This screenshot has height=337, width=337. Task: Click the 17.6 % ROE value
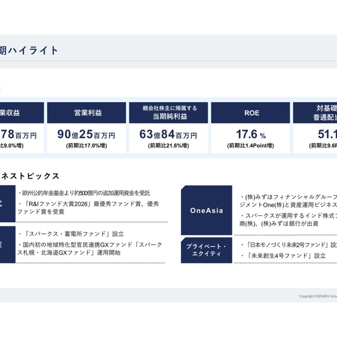pyautogui.click(x=251, y=134)
